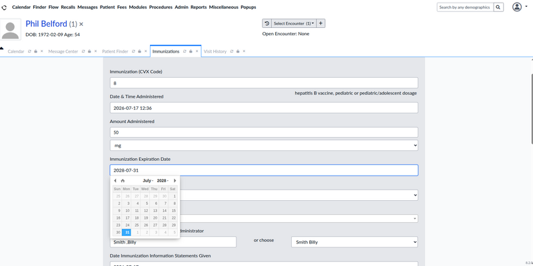The height and width of the screenshot is (266, 533).
Task: Toggle lock on the Calendar tab
Action: coord(36,52)
